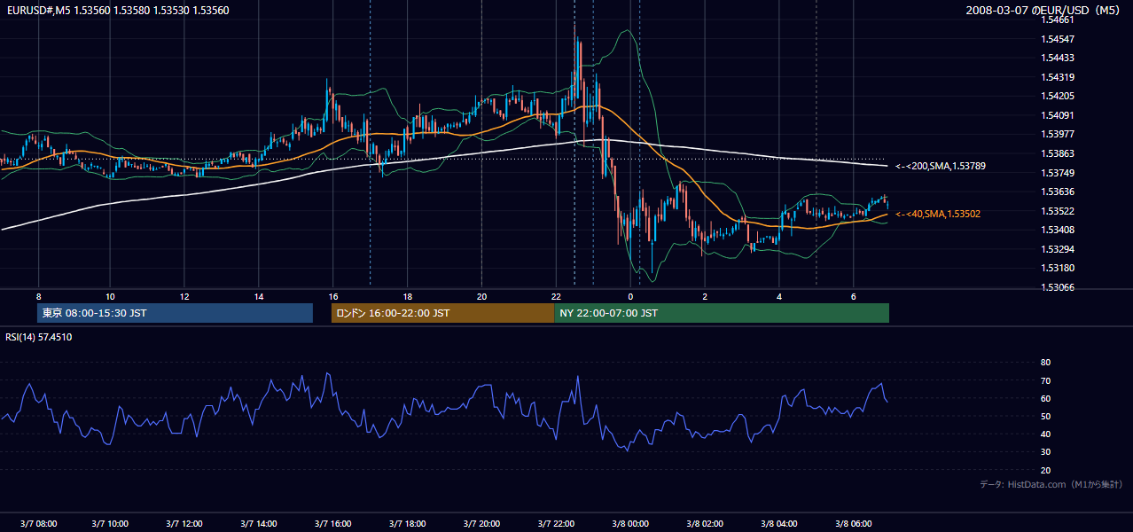Click the 3/8 02:00 bottom time label
The width and height of the screenshot is (1133, 532).
click(705, 523)
